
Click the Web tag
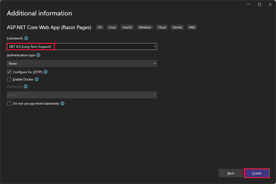pyautogui.click(x=192, y=27)
